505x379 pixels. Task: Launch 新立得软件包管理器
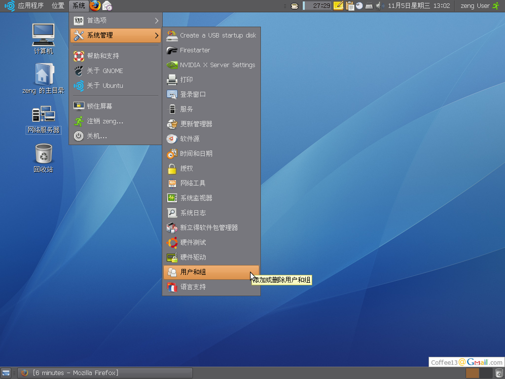coord(211,228)
